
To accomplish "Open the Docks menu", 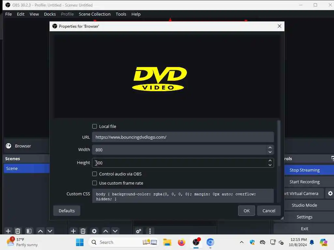I will [x=50, y=14].
